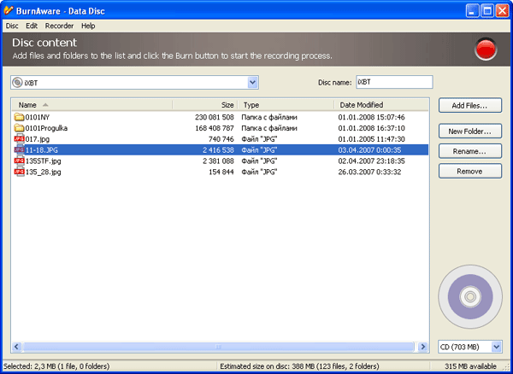Click the 315 MB available status text

click(x=470, y=366)
